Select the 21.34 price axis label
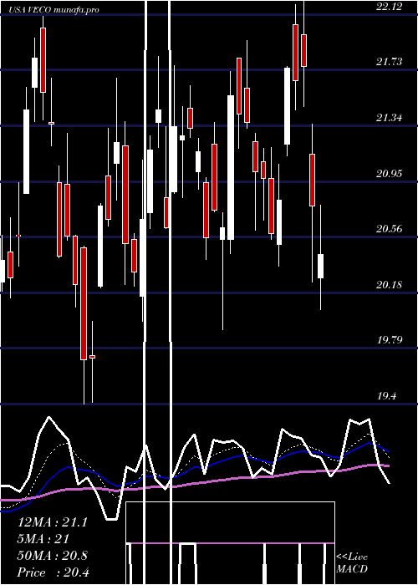The image size is (418, 585). click(x=390, y=118)
